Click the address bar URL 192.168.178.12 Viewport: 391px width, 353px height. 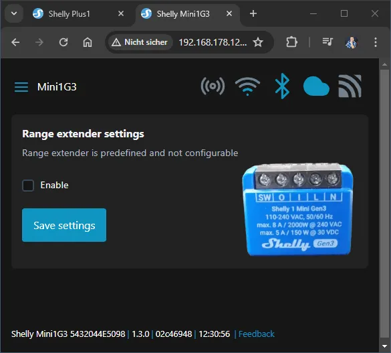pos(213,42)
